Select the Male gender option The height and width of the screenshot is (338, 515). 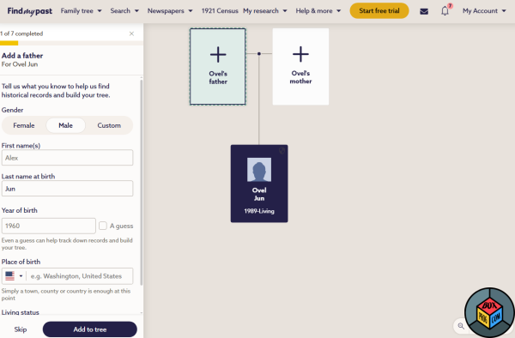[66, 125]
